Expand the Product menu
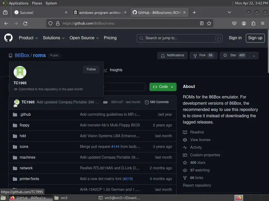Viewport: 269px width, 201px height. pos(28,38)
